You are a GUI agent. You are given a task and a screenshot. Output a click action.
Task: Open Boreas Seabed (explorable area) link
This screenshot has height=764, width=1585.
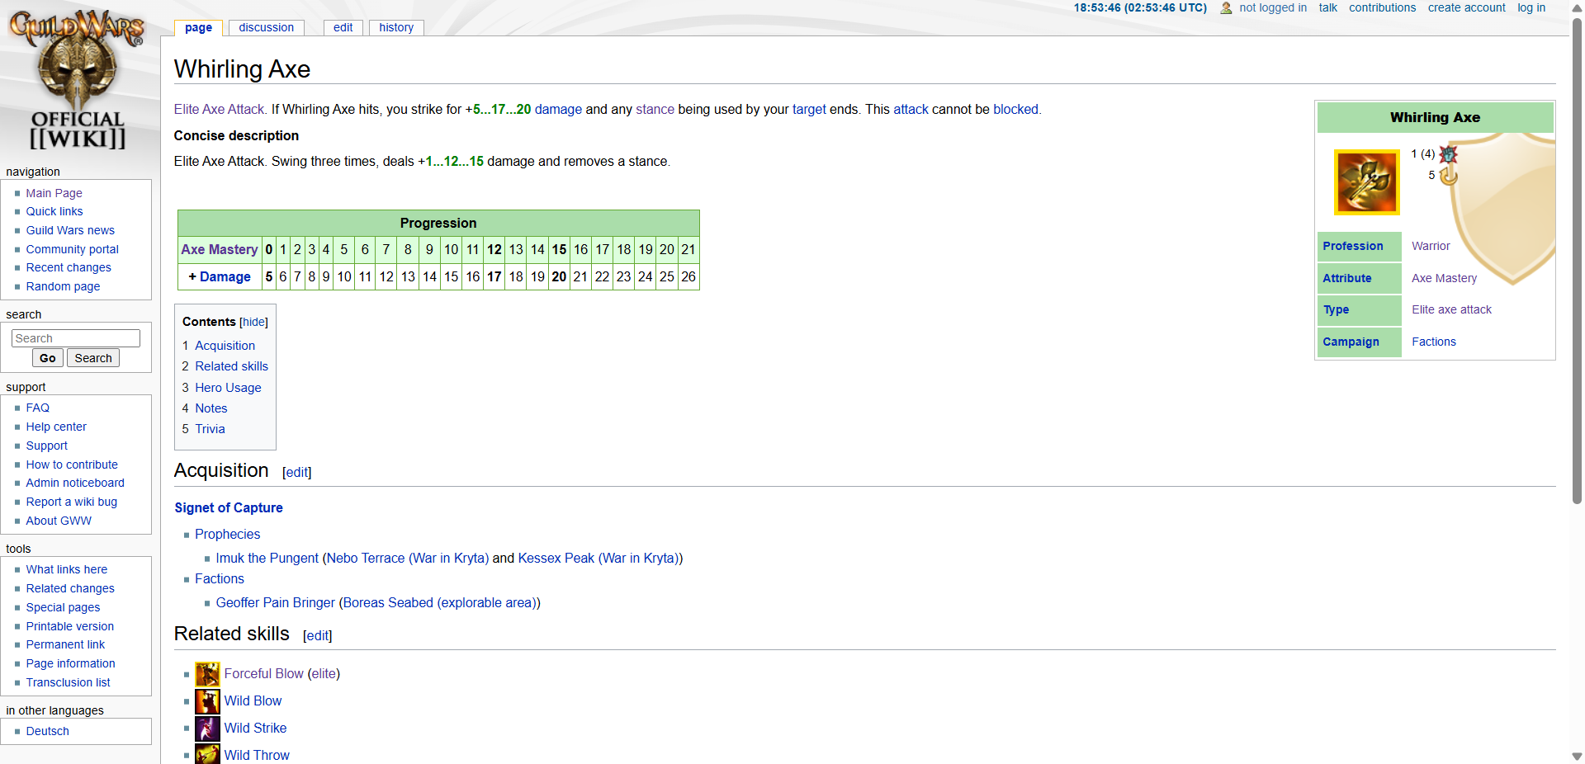[440, 603]
